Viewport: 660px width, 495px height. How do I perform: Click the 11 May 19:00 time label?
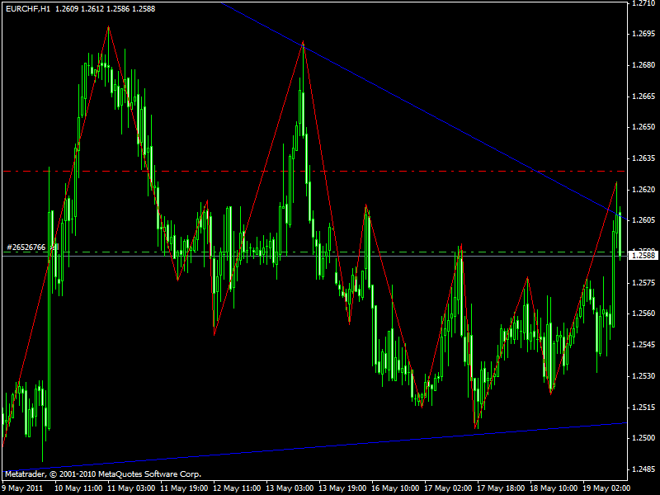[x=184, y=488]
